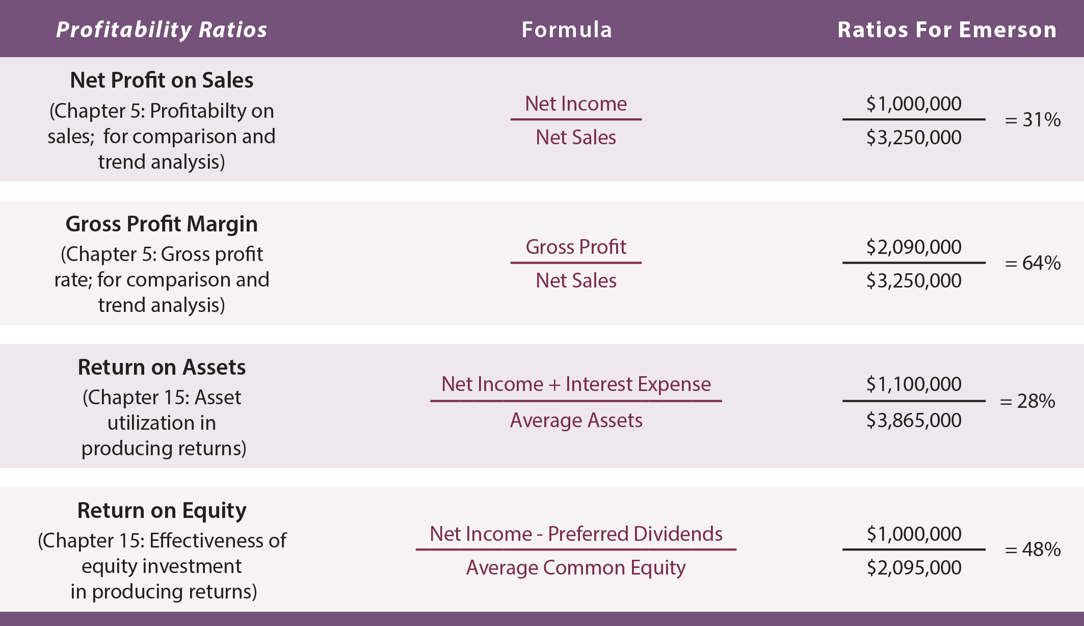Click the Formula column header
This screenshot has width=1084, height=626.
tap(567, 30)
